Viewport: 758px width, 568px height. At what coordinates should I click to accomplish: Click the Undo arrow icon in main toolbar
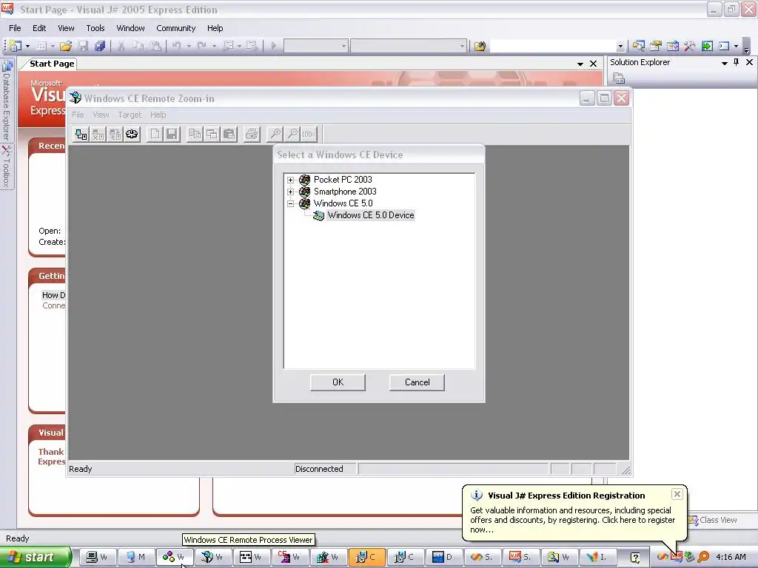(x=177, y=46)
